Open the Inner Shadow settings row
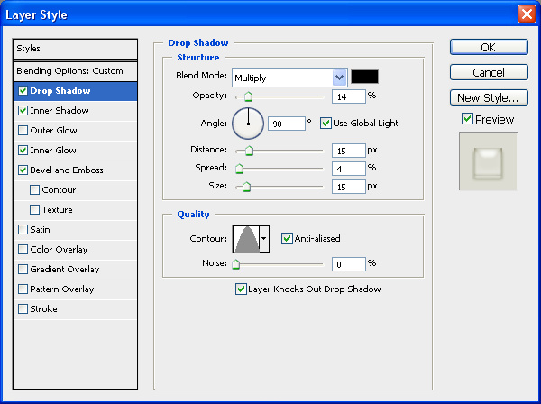The image size is (541, 404). tap(75, 111)
